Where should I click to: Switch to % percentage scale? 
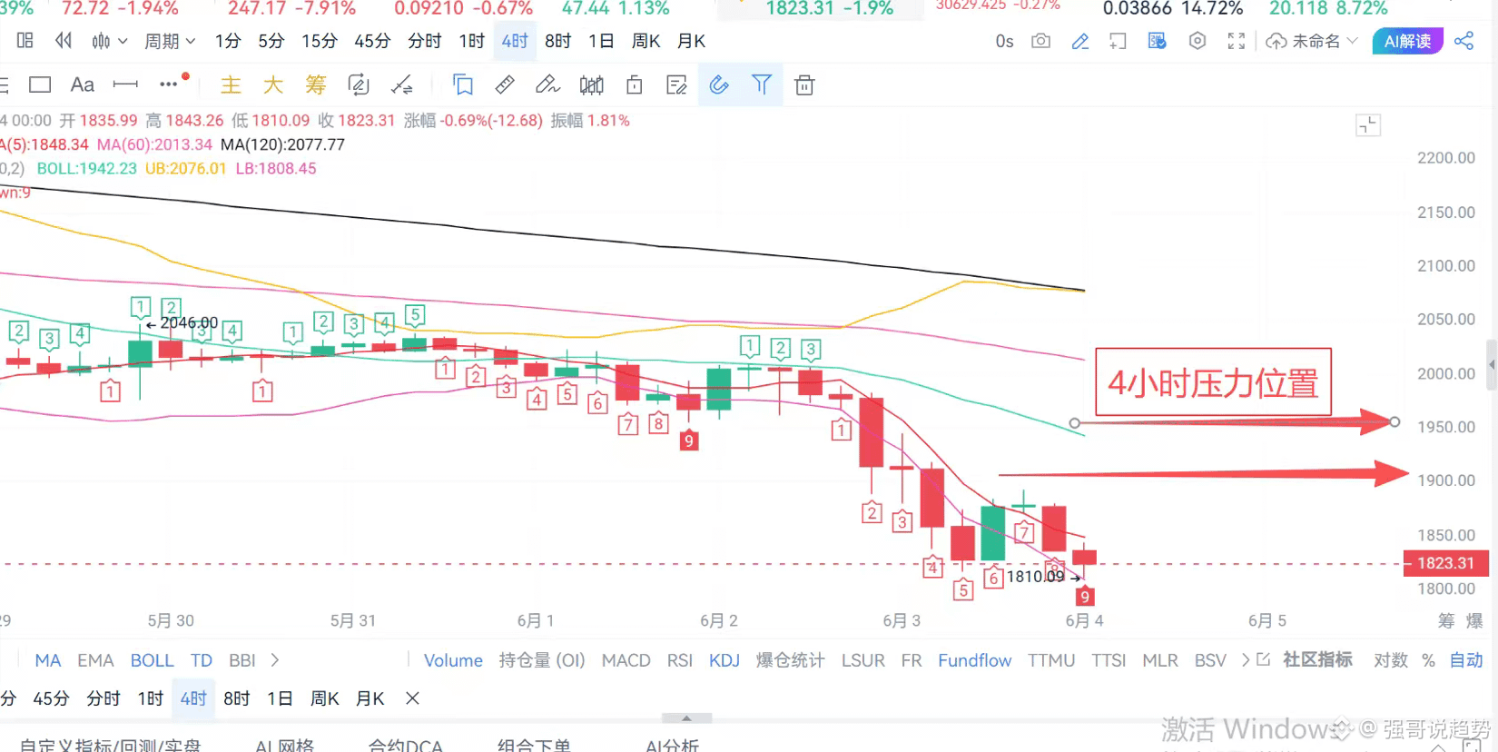(x=1429, y=660)
